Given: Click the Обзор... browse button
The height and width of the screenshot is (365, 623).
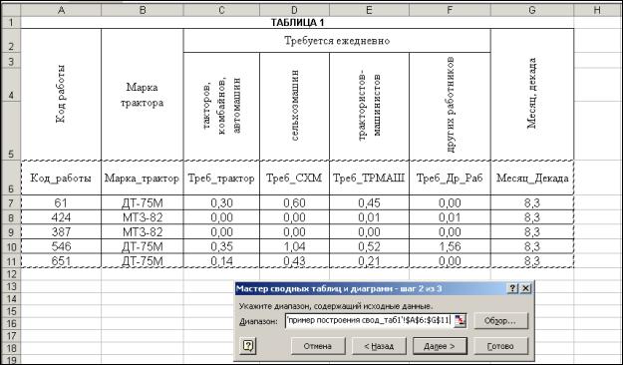Looking at the screenshot, I should [500, 320].
